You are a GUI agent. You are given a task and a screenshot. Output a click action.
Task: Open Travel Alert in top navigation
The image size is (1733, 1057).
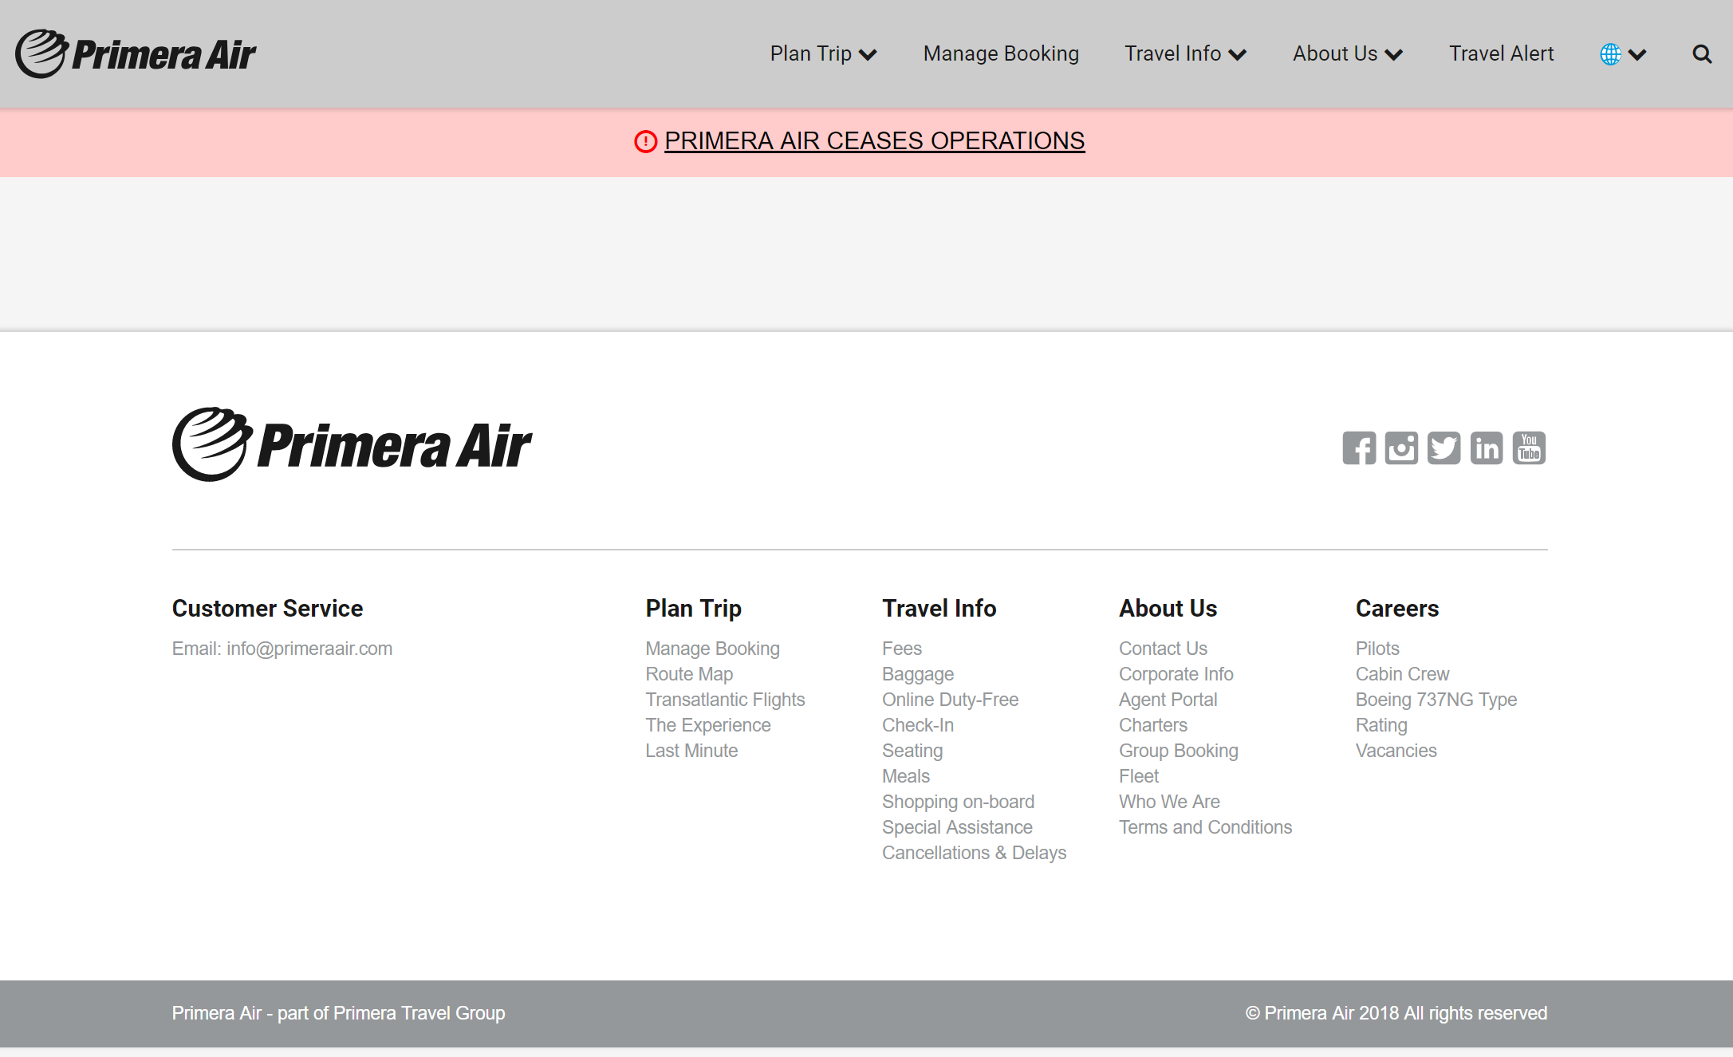coord(1501,54)
